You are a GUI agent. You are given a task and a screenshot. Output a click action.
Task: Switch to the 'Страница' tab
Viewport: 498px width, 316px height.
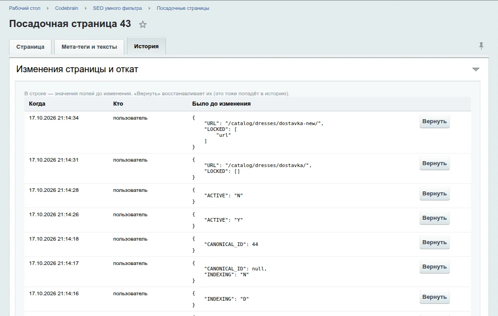point(30,47)
